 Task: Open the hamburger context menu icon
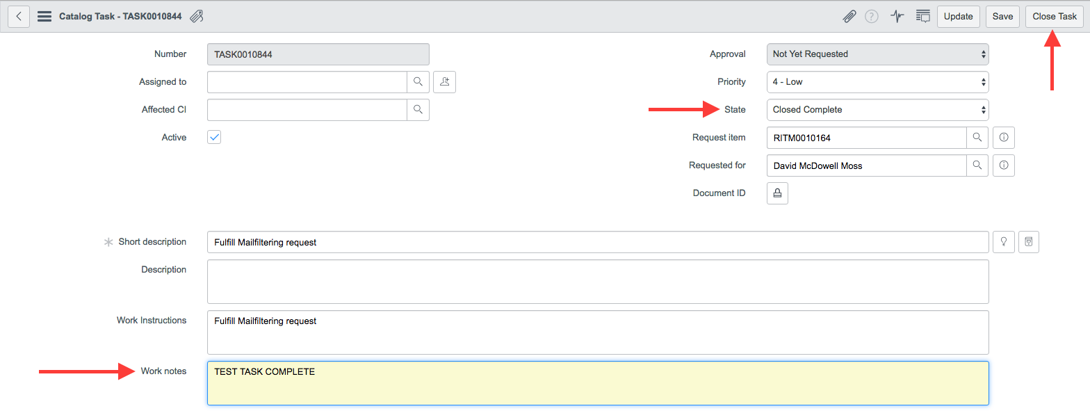click(x=44, y=16)
